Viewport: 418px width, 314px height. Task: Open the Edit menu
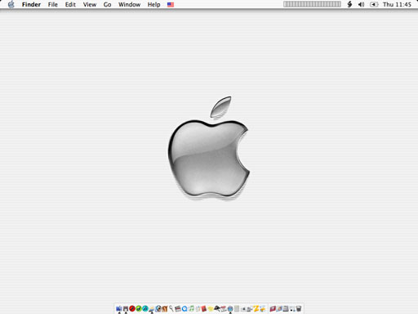coord(70,4)
